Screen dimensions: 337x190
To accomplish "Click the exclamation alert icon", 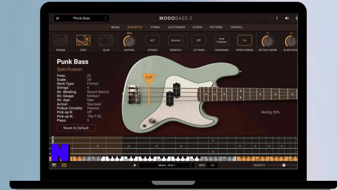I will [277, 18].
